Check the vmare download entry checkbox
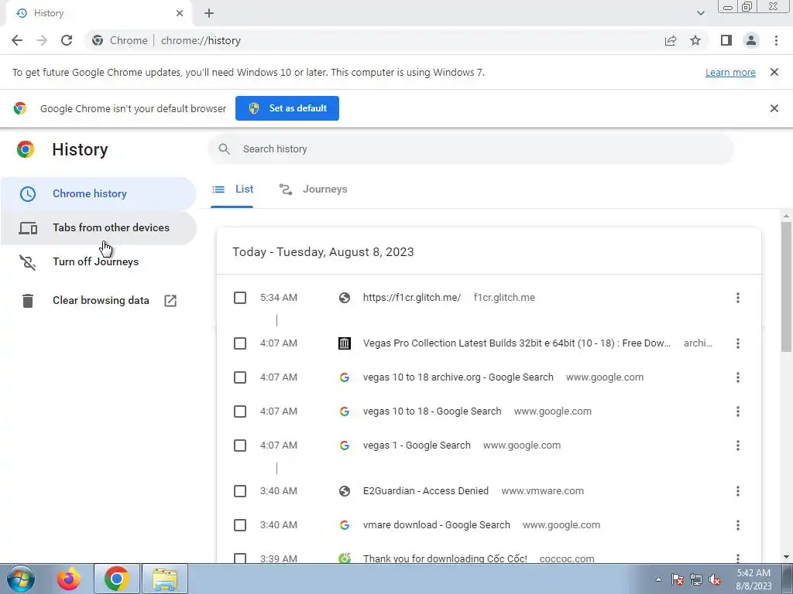The width and height of the screenshot is (793, 594). coord(240,525)
